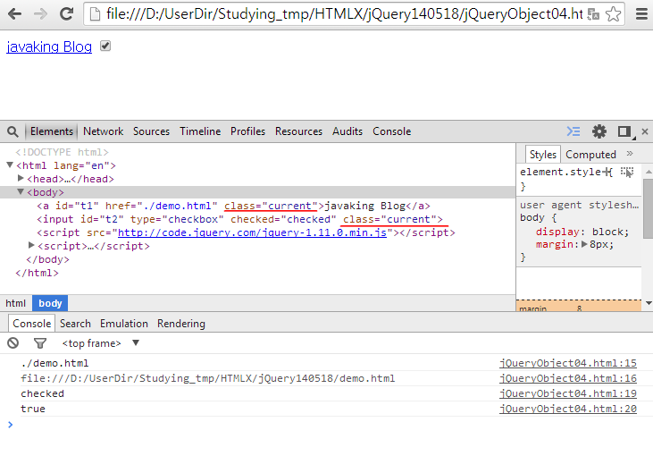This screenshot has width=653, height=456.
Task: Click the new style rule plus icon
Action: click(x=607, y=172)
